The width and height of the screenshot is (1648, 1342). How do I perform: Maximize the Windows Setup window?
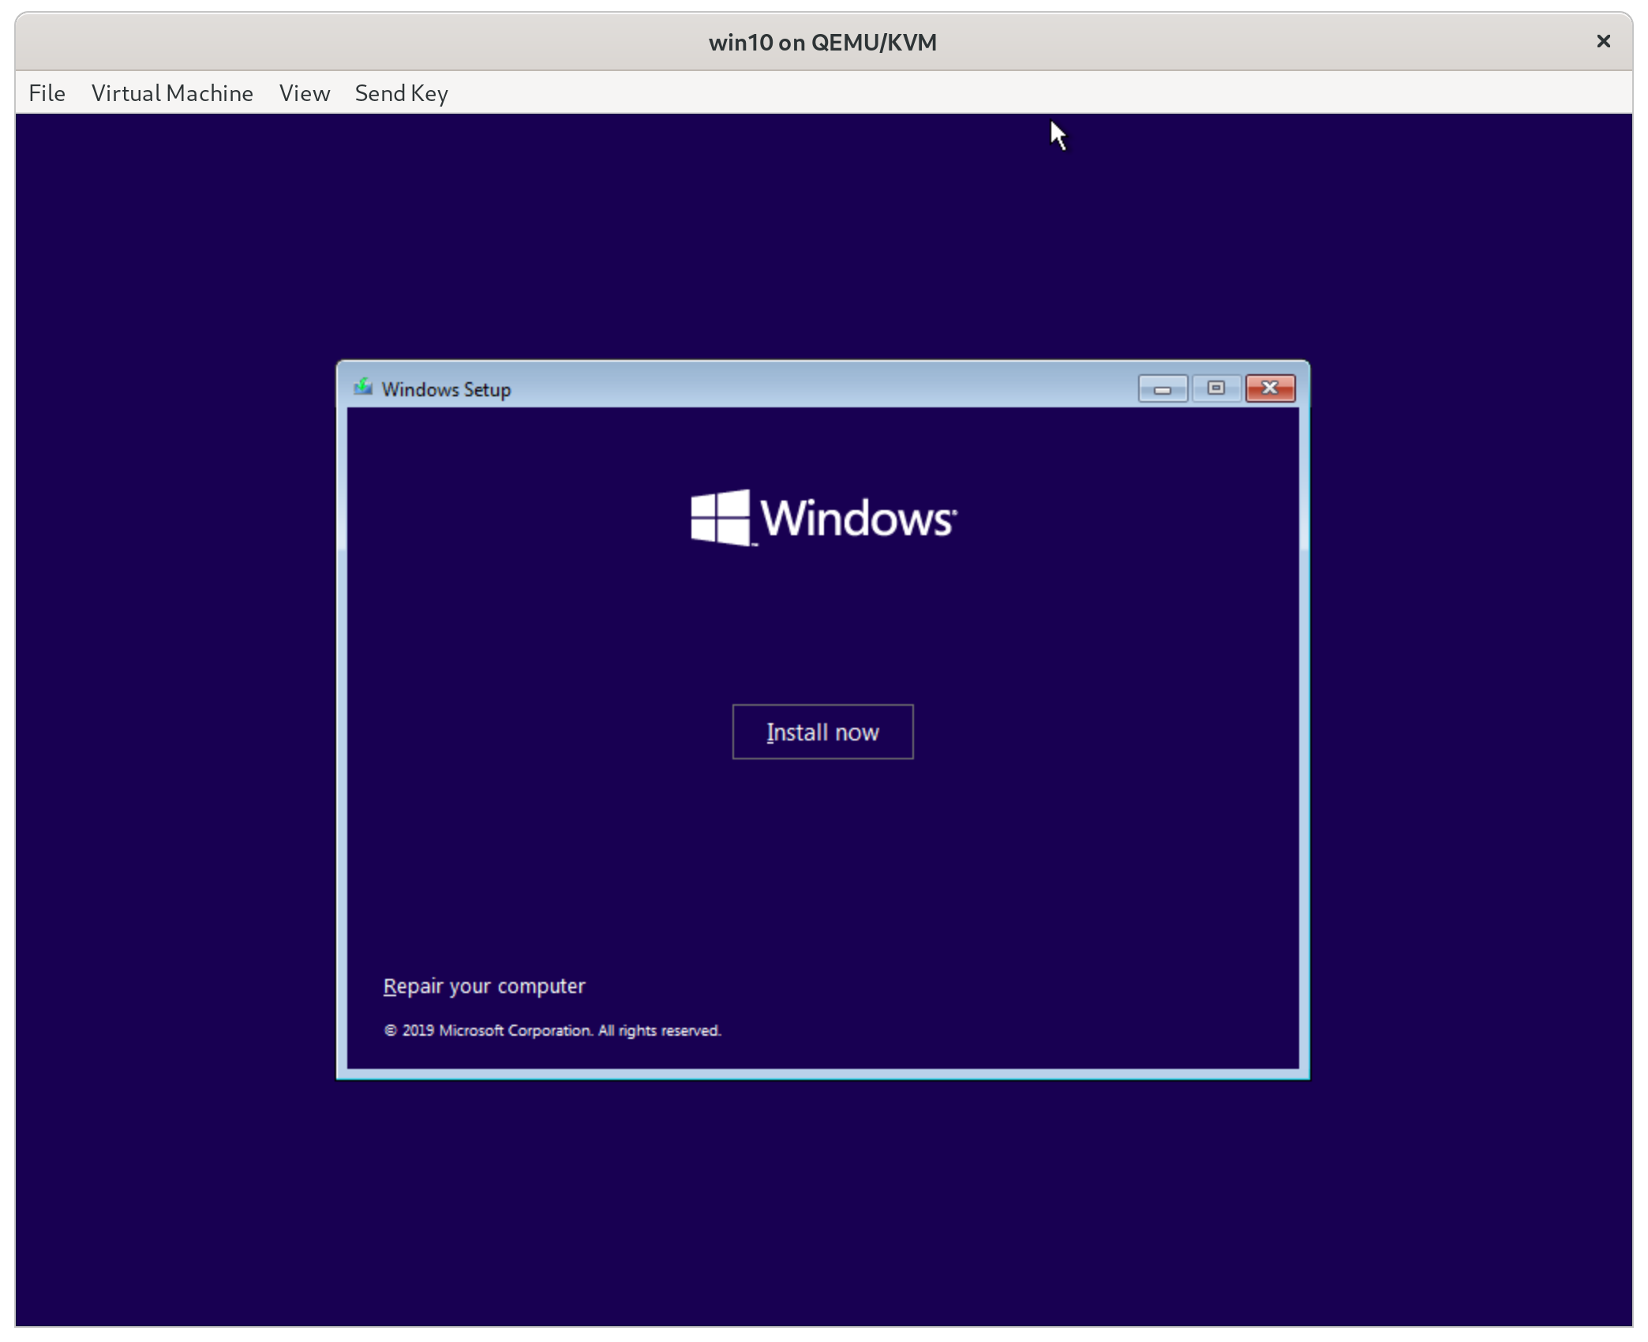coord(1215,388)
